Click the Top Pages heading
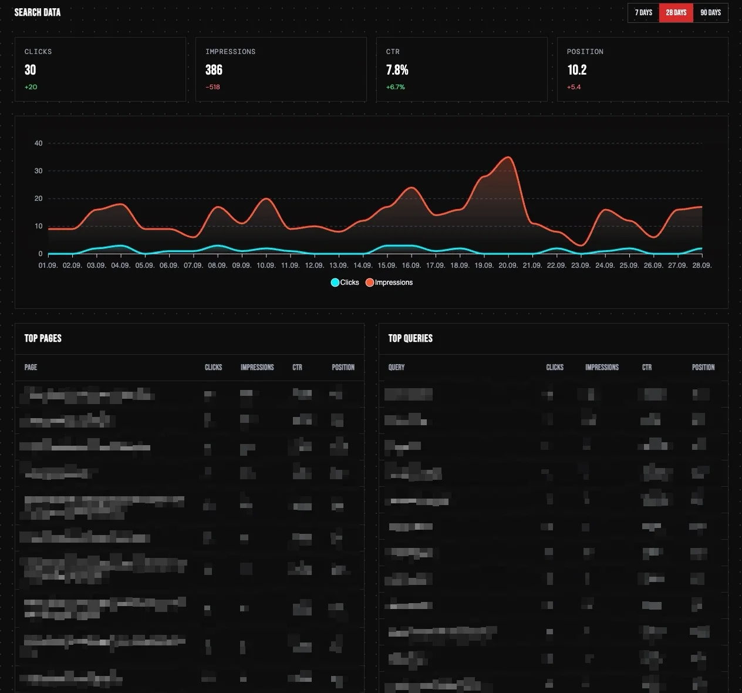Screen dimensions: 742x693 pos(43,338)
